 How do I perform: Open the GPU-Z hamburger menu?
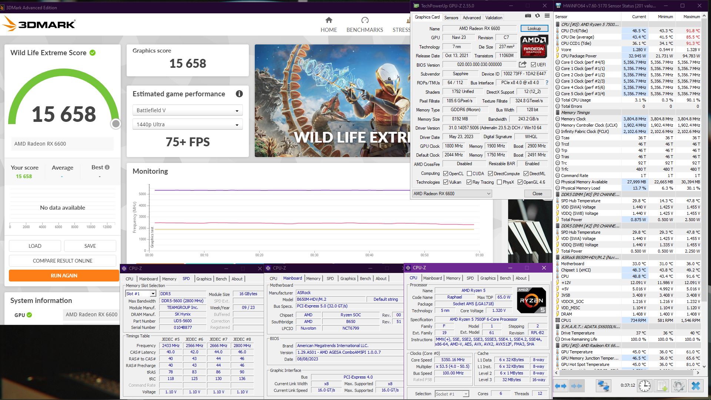(547, 16)
